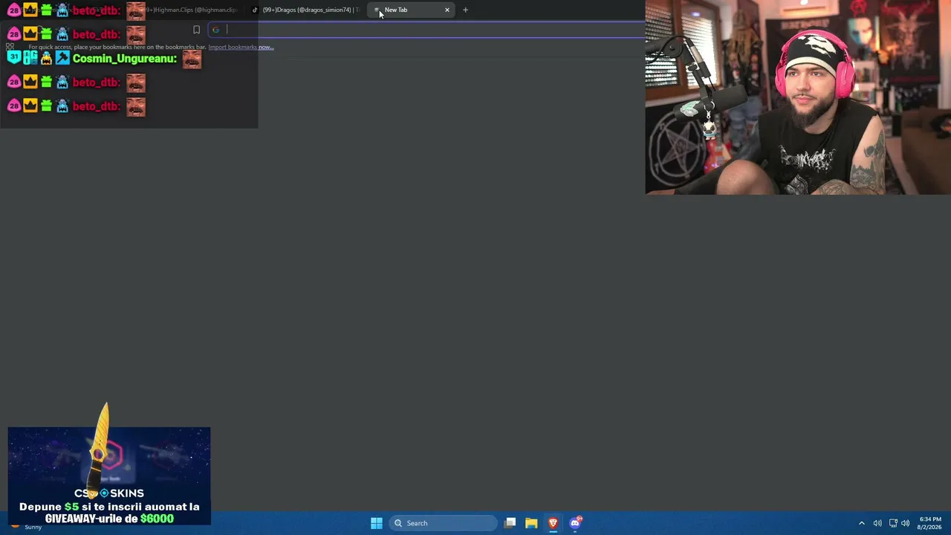This screenshot has width=951, height=535.
Task: Open the 6:34 PM clock and date
Action: click(930, 523)
